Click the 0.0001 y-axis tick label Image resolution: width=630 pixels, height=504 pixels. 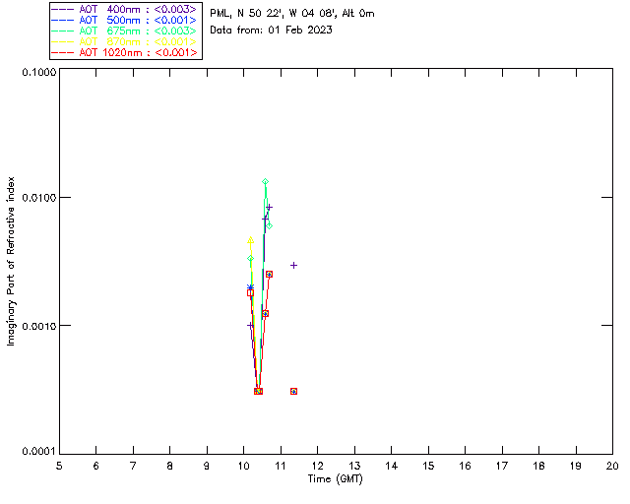pyautogui.click(x=38, y=452)
